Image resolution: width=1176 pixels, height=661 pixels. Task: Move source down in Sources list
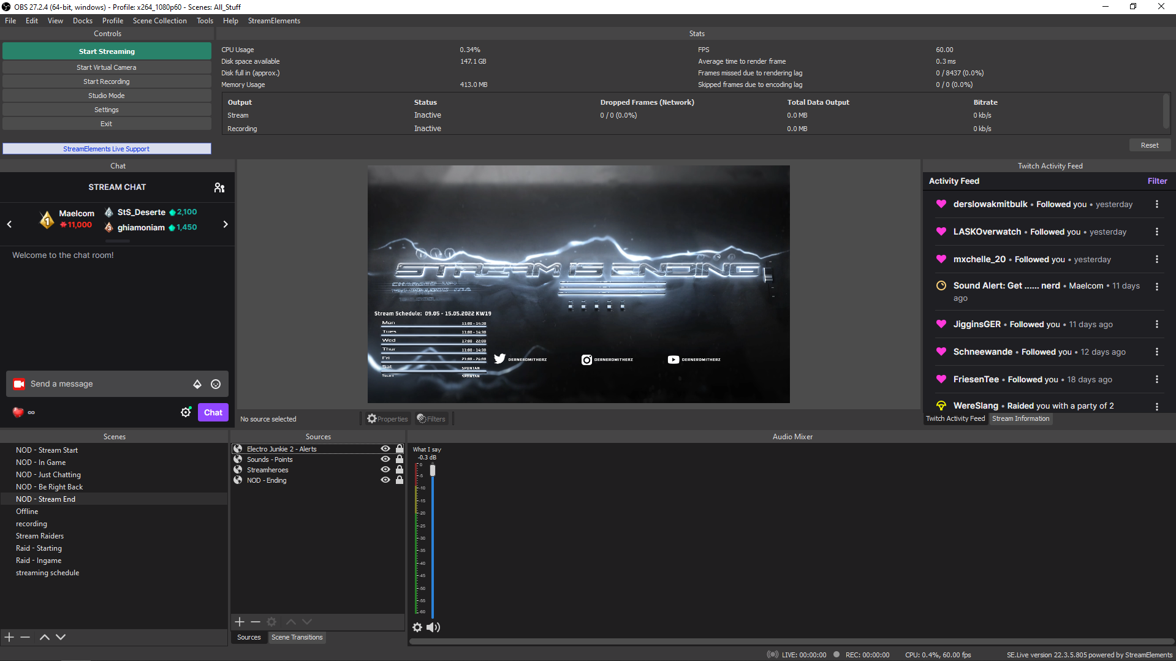[307, 622]
